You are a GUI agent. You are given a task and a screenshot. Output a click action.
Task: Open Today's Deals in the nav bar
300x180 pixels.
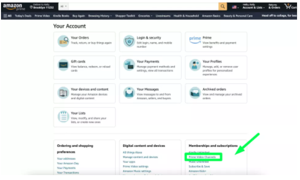23,16
